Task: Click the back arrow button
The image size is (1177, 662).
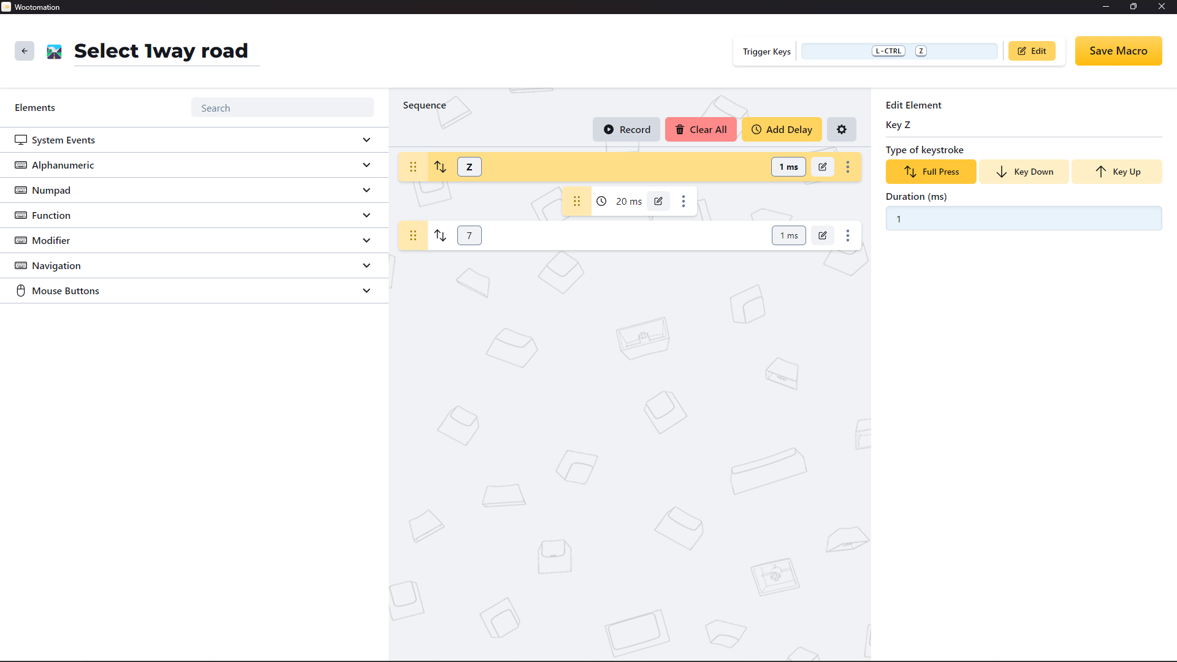Action: [25, 51]
